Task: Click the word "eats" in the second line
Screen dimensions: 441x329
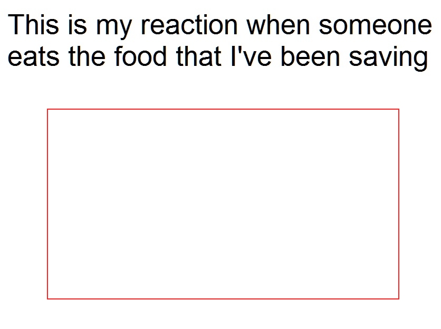Action: tap(33, 57)
